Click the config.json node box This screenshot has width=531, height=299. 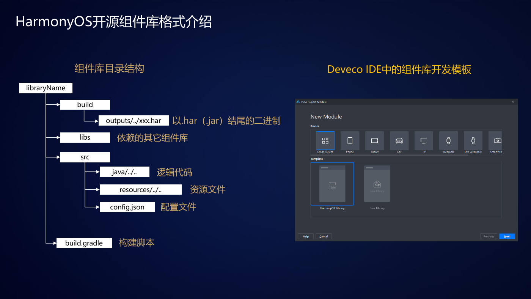click(127, 207)
